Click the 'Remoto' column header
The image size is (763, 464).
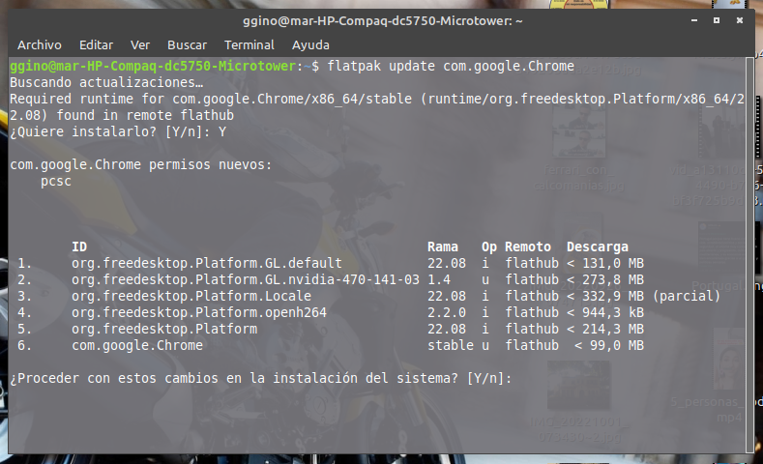(x=528, y=247)
